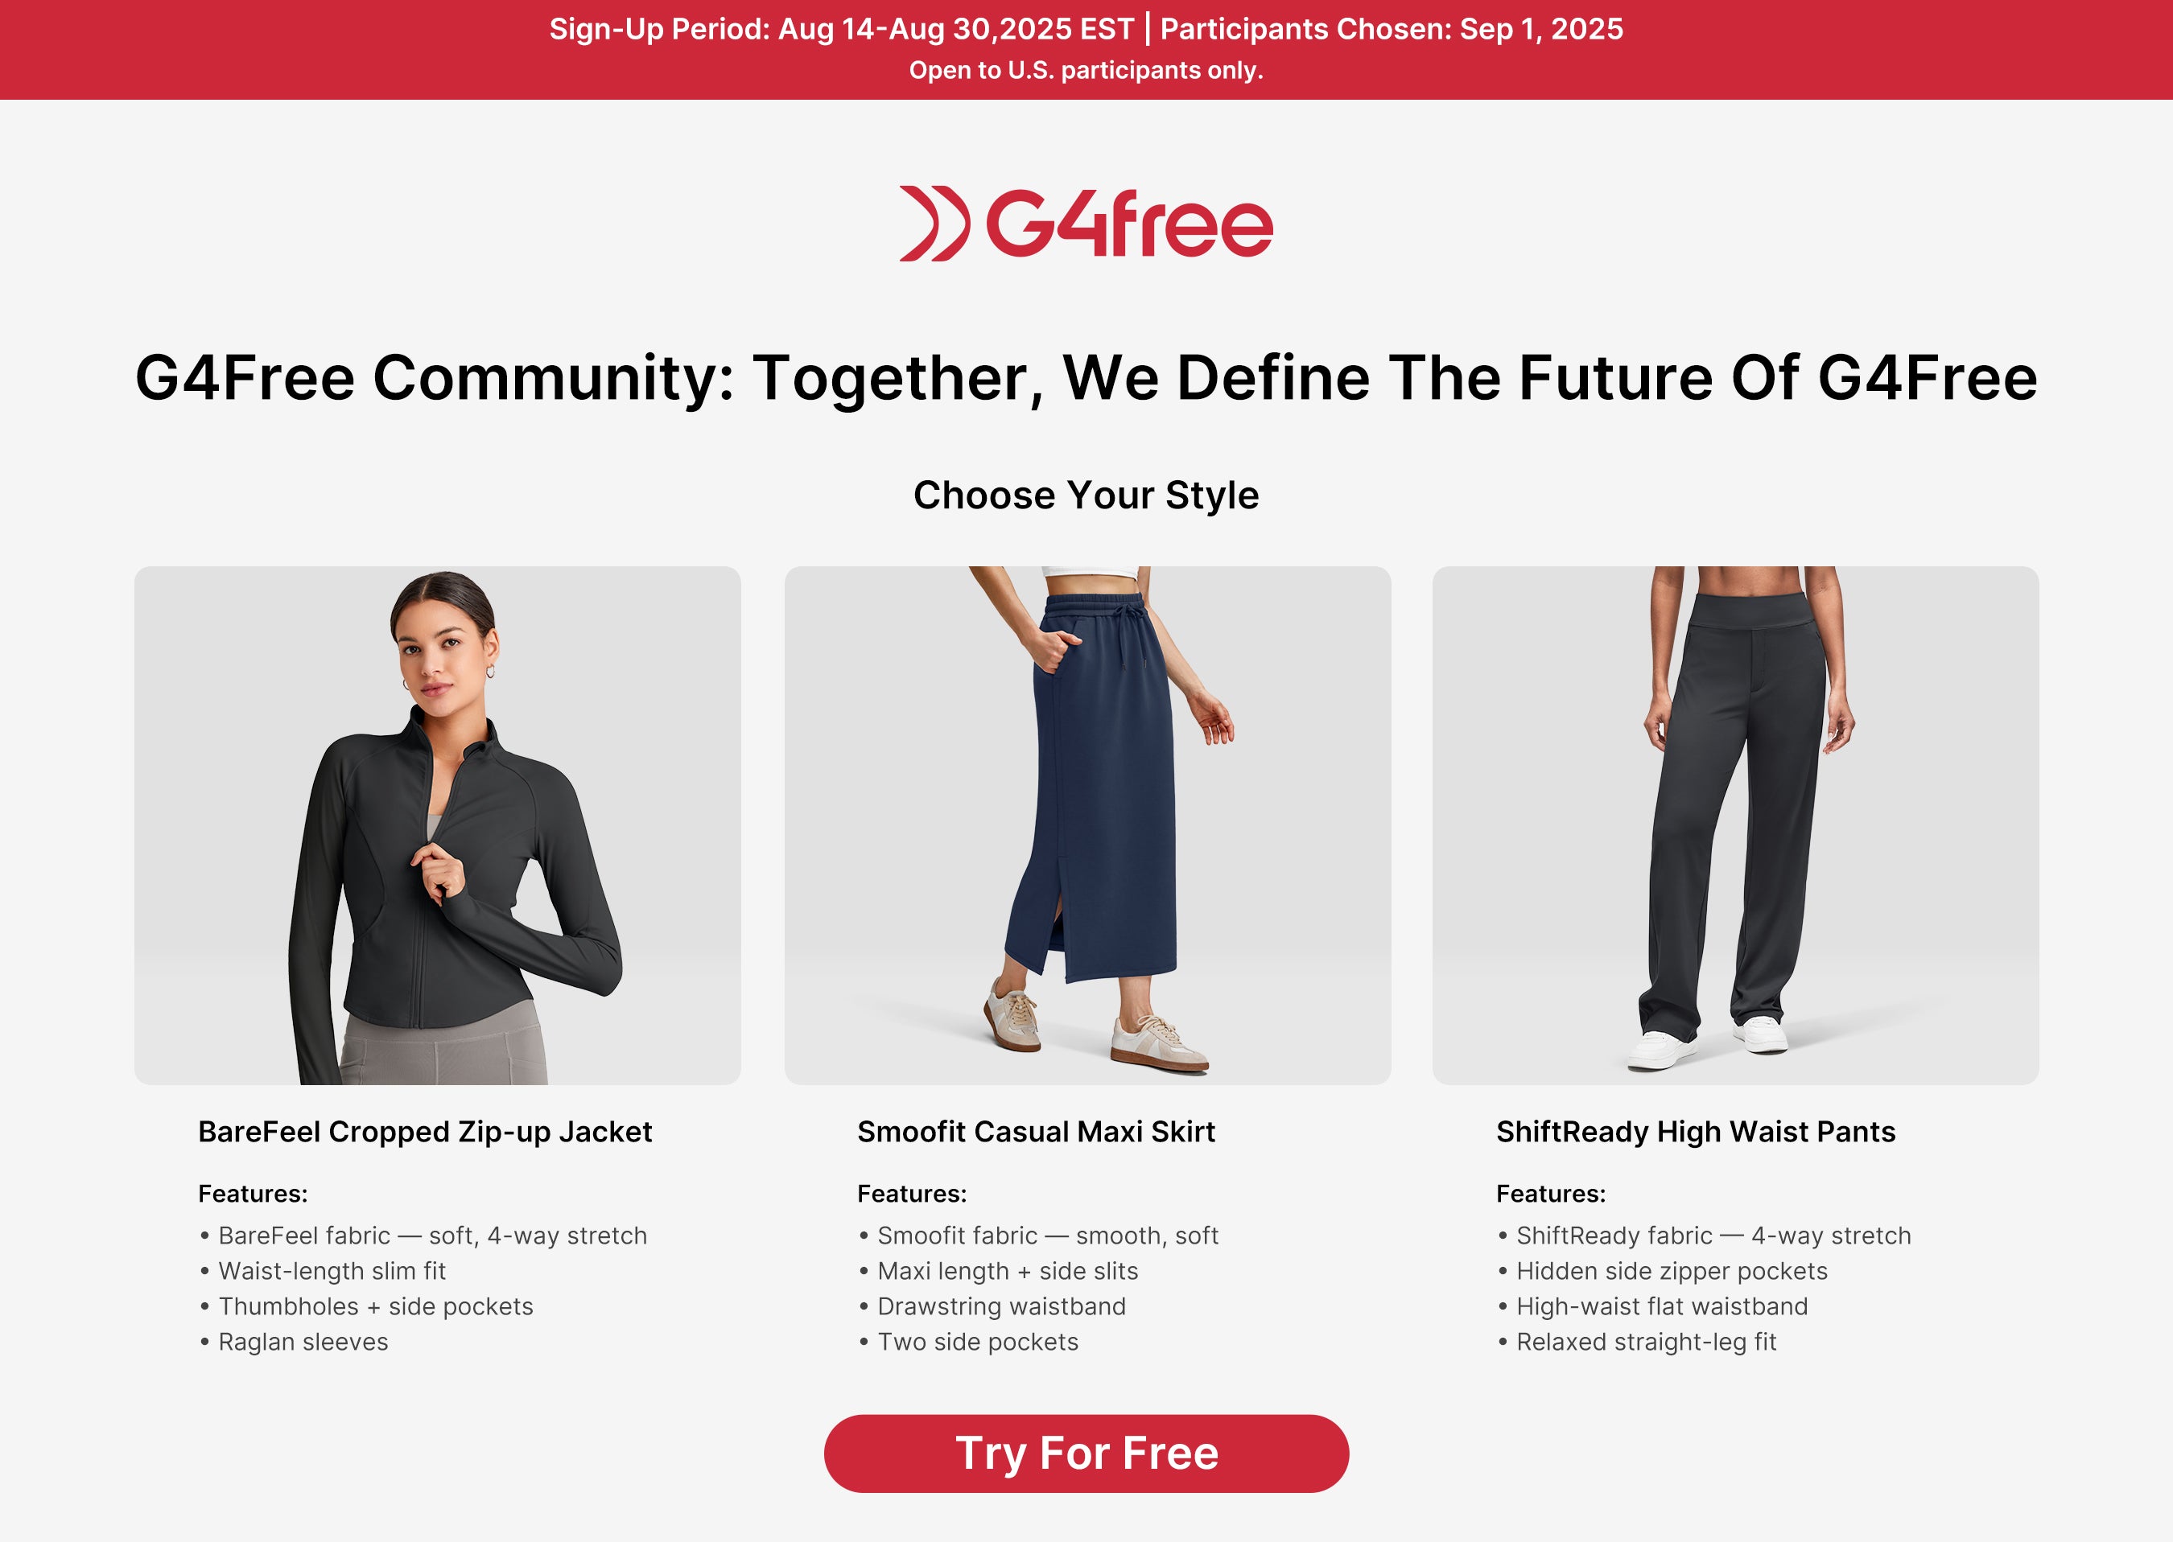Select the navy Smoofit maxi skirt image

point(1087,825)
